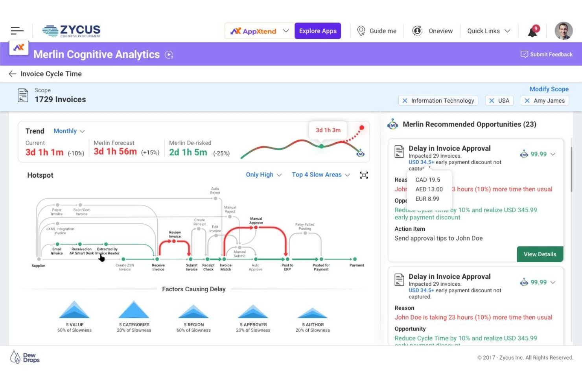Expand hotspot diagram to full screen
This screenshot has height=388, width=582.
[x=364, y=175]
